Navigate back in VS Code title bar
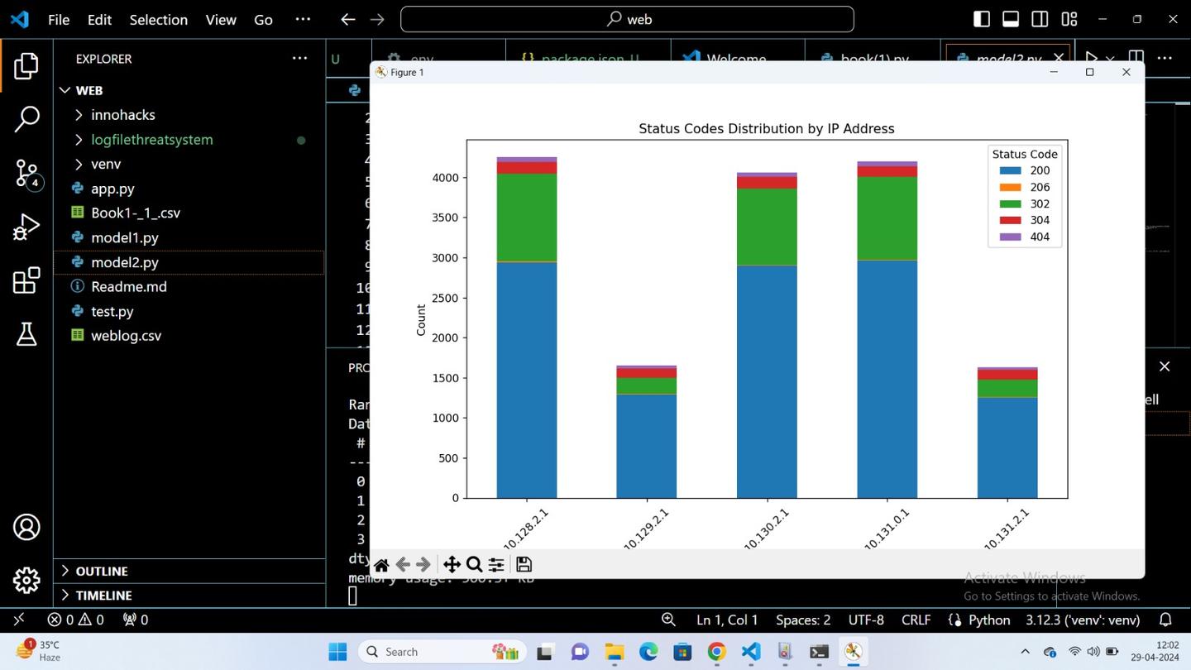1191x670 pixels. [x=348, y=19]
